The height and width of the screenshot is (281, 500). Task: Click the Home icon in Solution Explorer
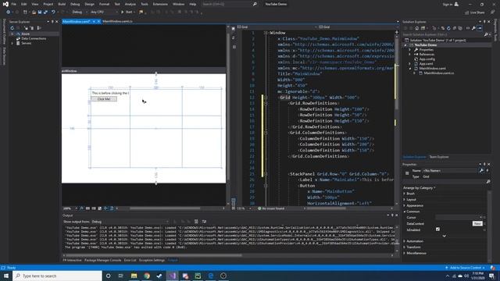[x=416, y=28]
